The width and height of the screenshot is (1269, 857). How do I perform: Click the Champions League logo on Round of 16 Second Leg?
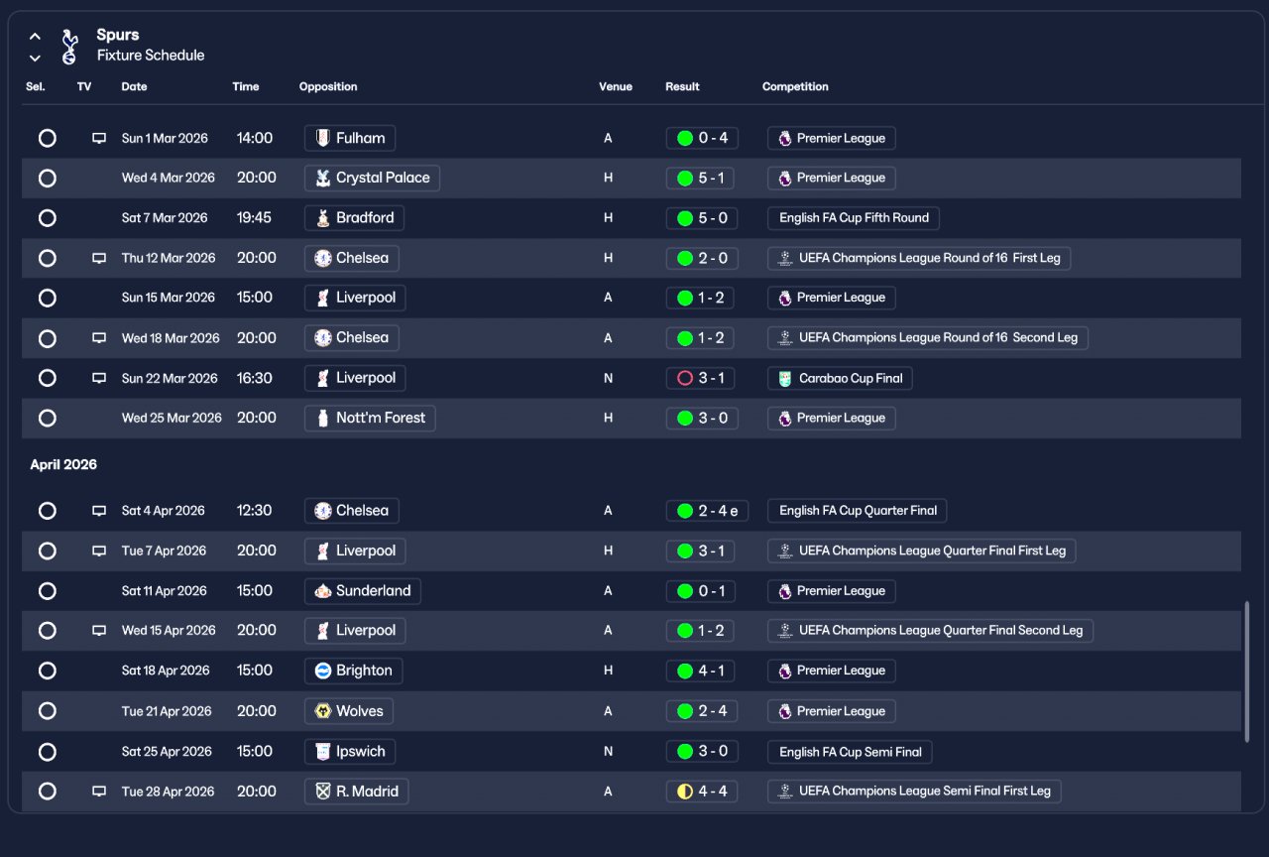tap(785, 338)
